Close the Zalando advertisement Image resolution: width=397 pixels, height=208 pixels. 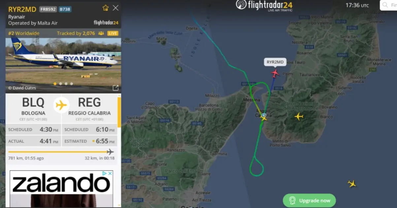coord(110,173)
